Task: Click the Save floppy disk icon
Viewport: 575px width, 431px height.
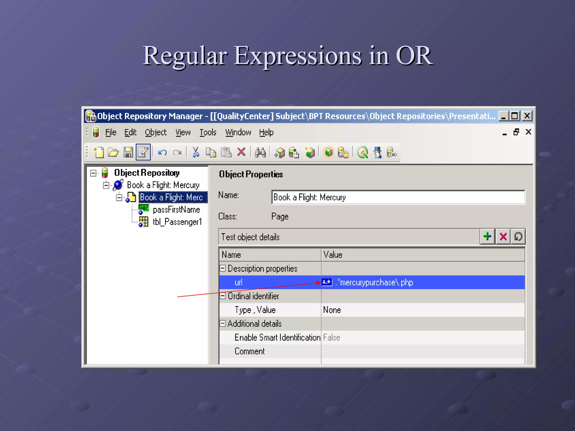Action: [x=128, y=152]
